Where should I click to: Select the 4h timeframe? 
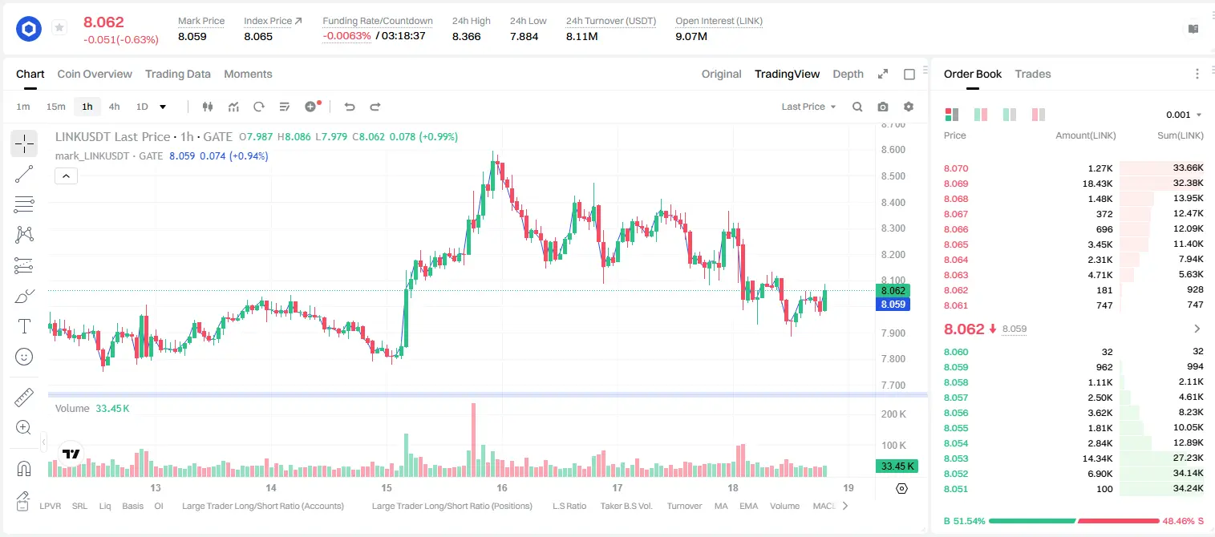(114, 107)
